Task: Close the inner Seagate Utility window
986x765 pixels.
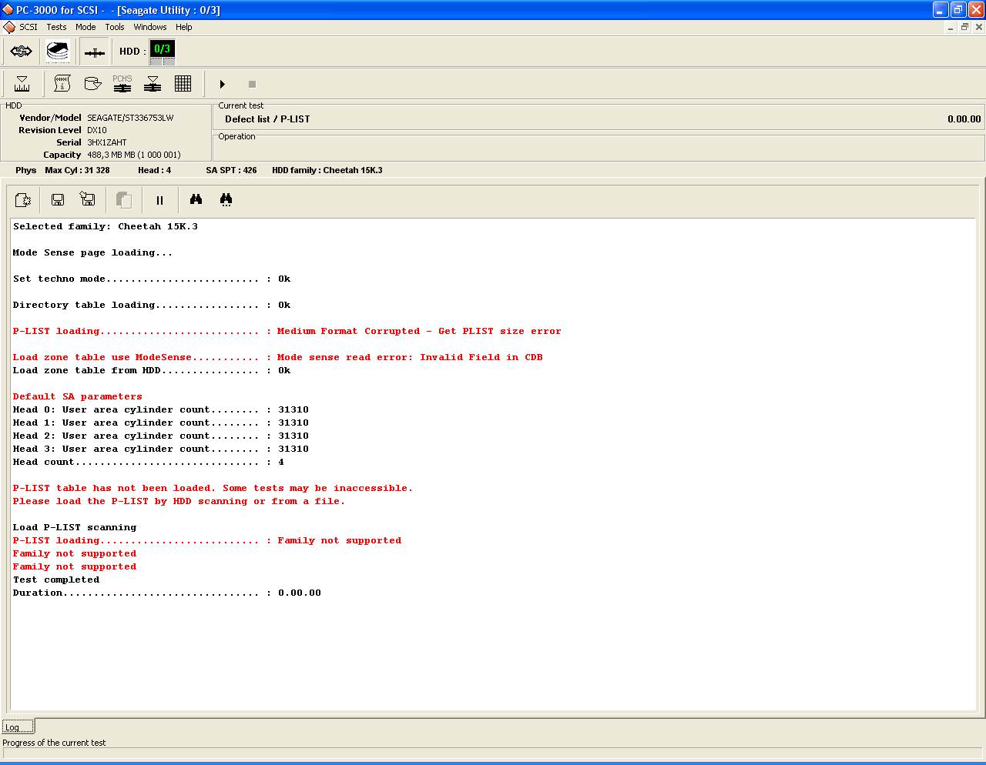Action: click(x=978, y=27)
